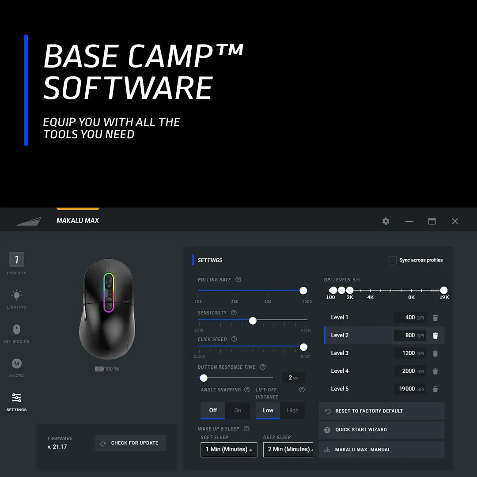Image resolution: width=477 pixels, height=477 pixels.
Task: Set Lift-Off Distance to Low
Action: tap(268, 410)
